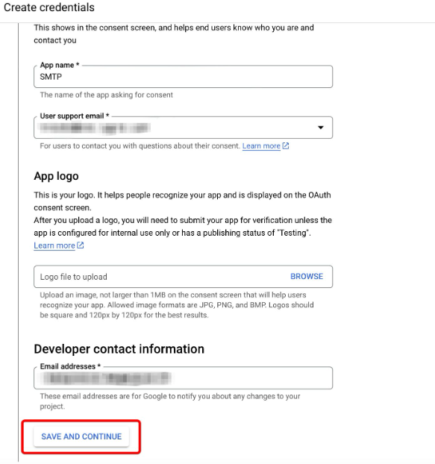Click the 'App name *' field label

point(60,65)
